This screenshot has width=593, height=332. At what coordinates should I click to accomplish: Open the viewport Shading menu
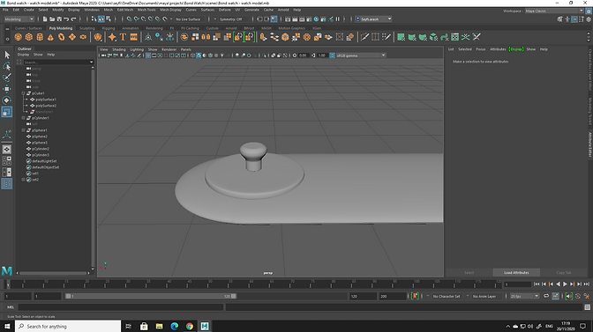click(x=119, y=49)
